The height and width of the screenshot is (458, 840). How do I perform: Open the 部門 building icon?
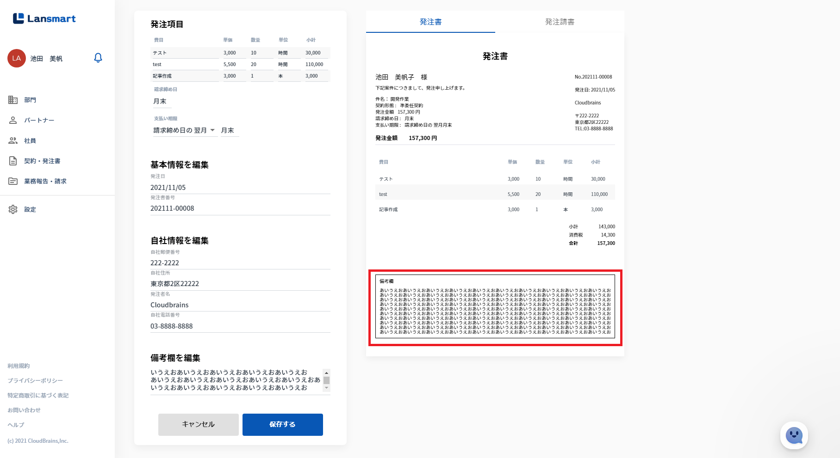pos(13,100)
